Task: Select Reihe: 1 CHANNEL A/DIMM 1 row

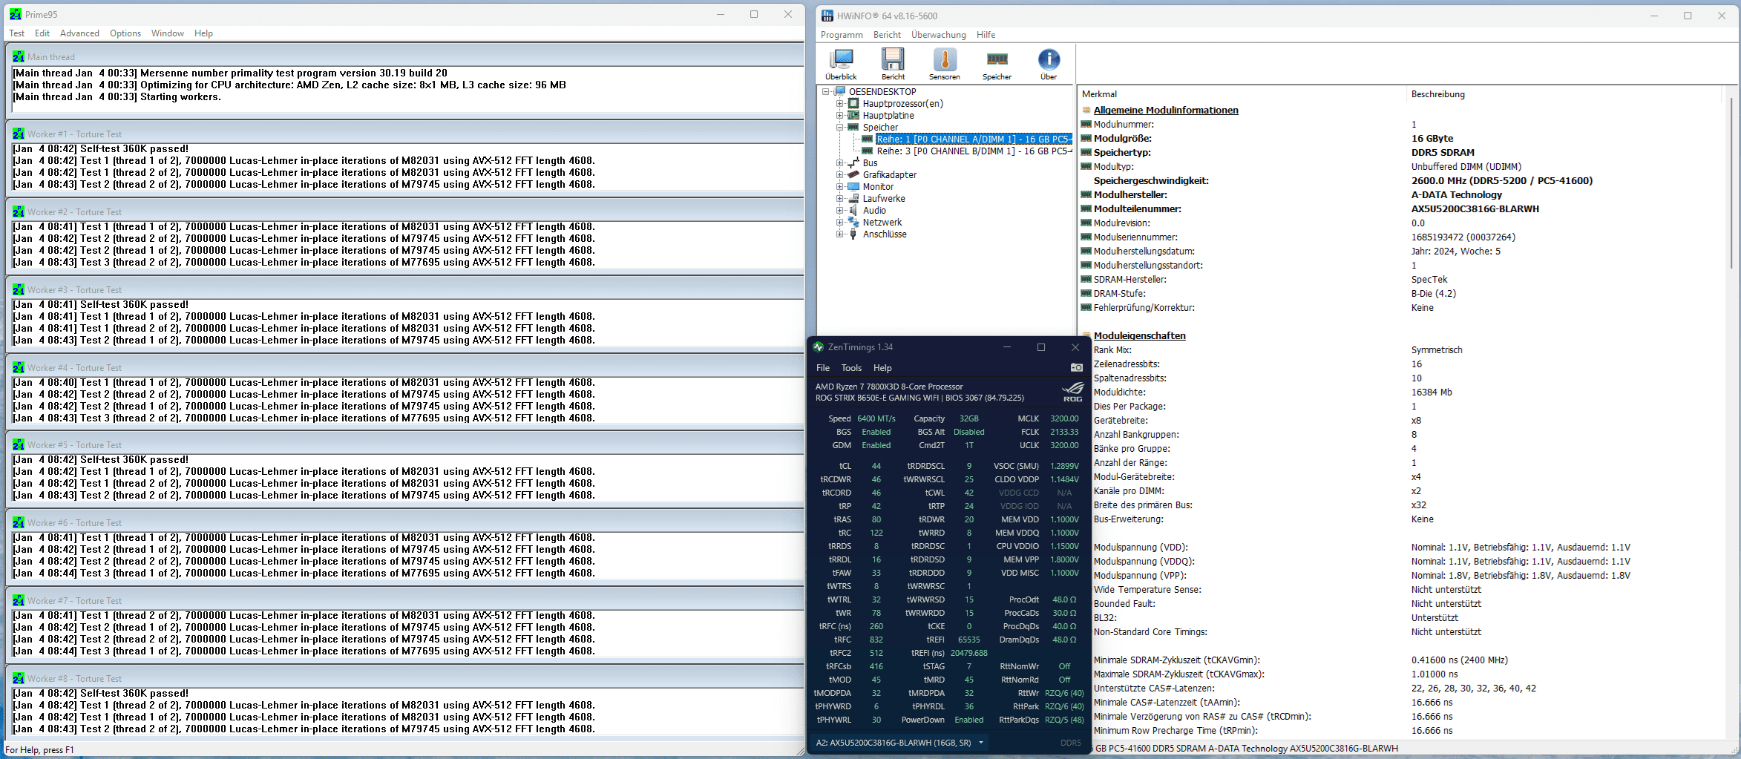Action: pyautogui.click(x=974, y=139)
